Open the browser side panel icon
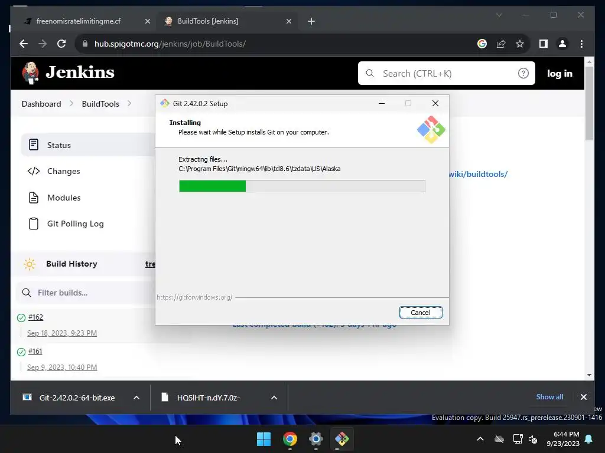605x453 pixels. coord(544,44)
